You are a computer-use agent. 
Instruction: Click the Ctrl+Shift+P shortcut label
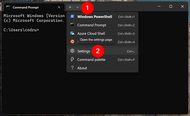pos(126,60)
